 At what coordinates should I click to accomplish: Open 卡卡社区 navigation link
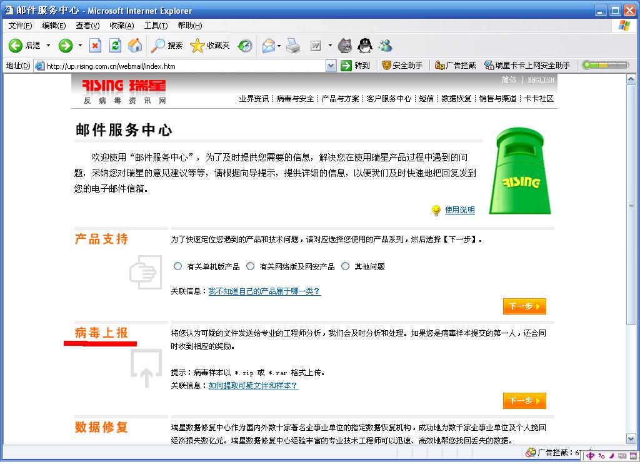[x=539, y=98]
